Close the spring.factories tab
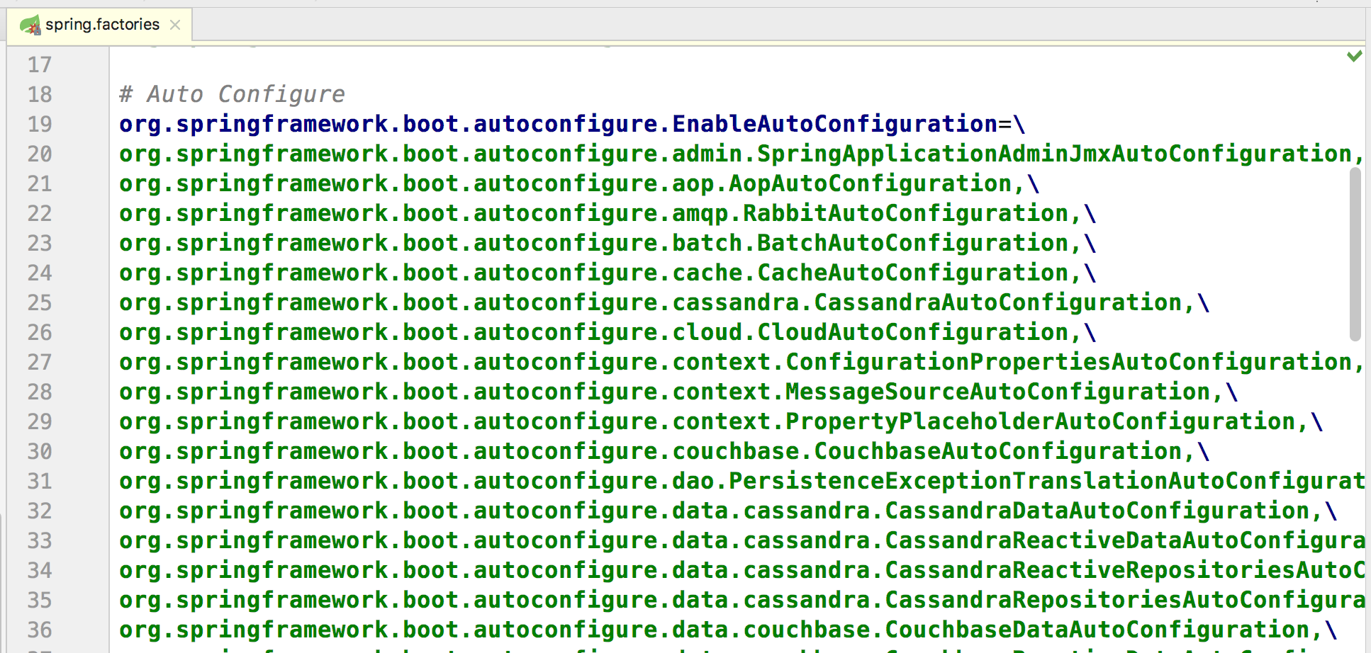Image resolution: width=1371 pixels, height=653 pixels. pyautogui.click(x=175, y=25)
